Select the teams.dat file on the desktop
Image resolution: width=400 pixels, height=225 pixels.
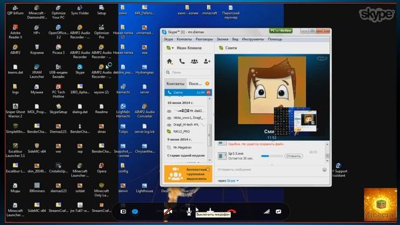[x=15, y=69]
